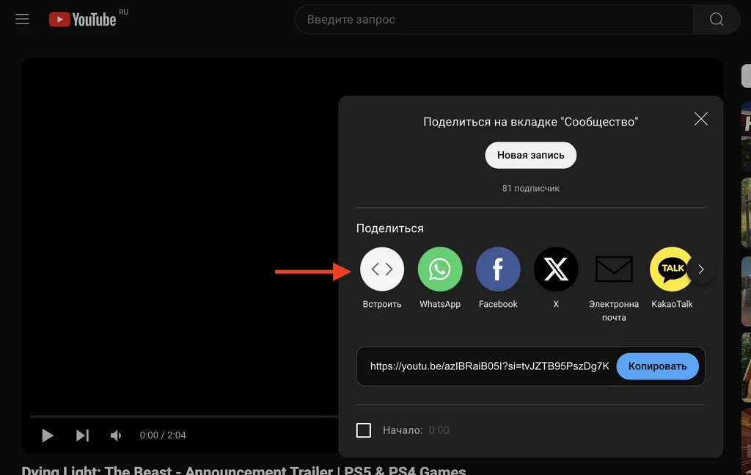Viewport: 751px width, 475px height.
Task: Click the 0:00 / 2:04 time display
Action: click(x=163, y=435)
